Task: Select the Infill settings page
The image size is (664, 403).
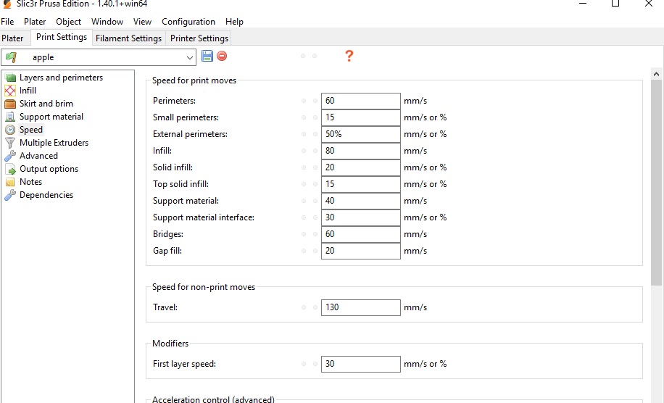Action: 28,91
